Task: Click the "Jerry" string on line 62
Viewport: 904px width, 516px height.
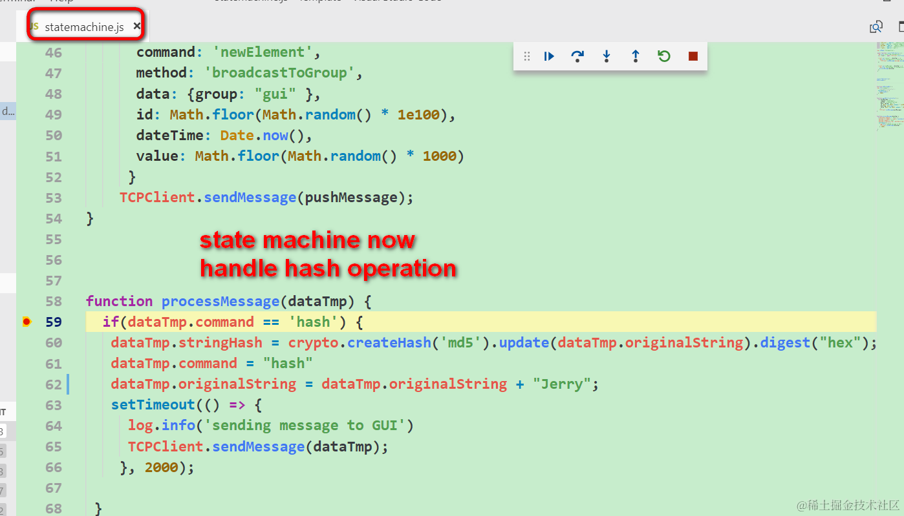Action: click(x=562, y=384)
